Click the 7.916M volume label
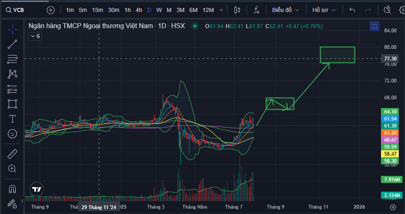 (x=392, y=179)
